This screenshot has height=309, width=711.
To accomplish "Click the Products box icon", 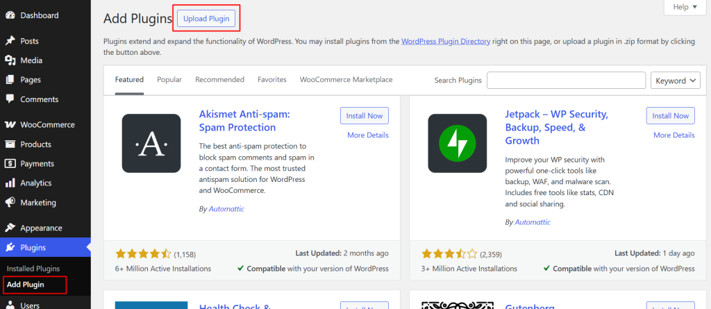I will 10,144.
